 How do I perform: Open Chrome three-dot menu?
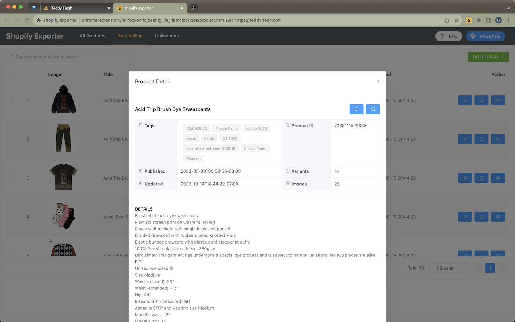[508, 20]
